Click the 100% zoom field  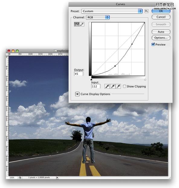[12, 178]
